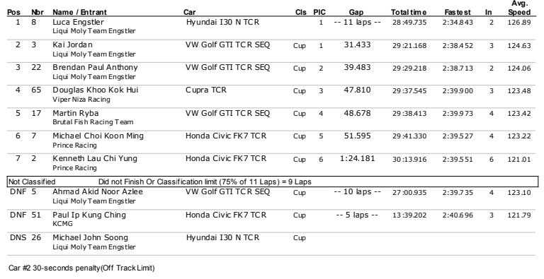Click the Car #2 30-seconds penalty note
This screenshot has height=279, width=544.
pos(81,268)
